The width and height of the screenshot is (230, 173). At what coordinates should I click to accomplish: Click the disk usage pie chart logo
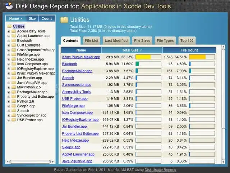[9, 6]
